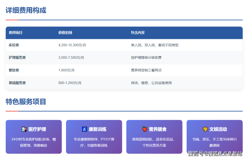Click the 餐饮费 row label
Viewport: 248px width, 159px height.
14,70
